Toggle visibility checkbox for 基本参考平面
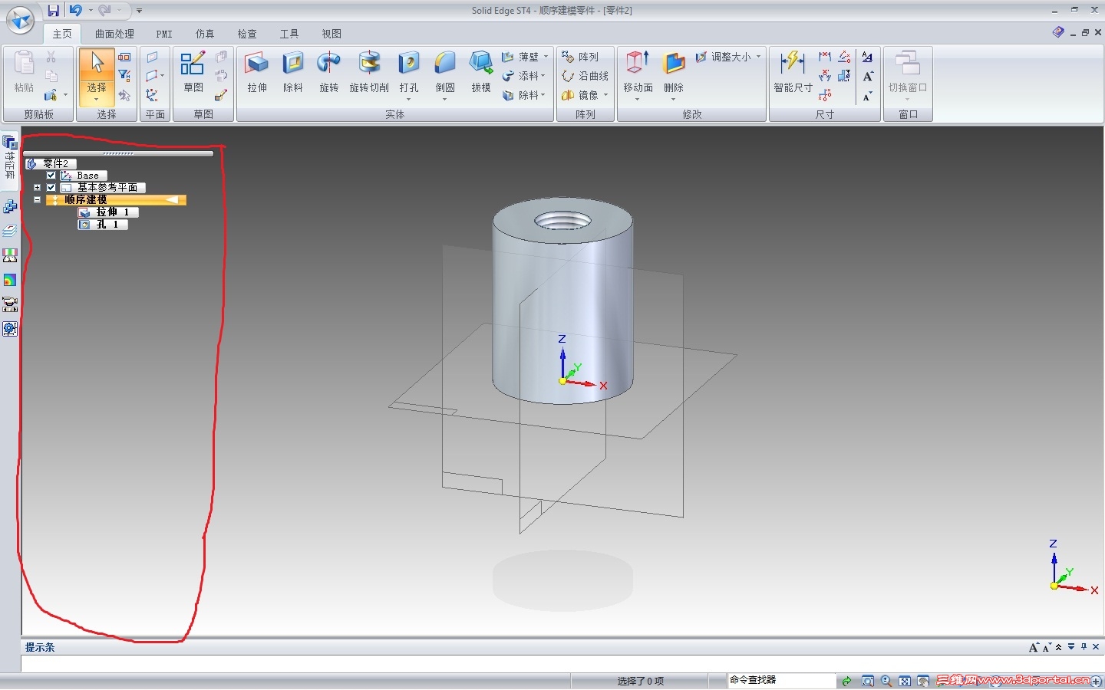Screen dimensions: 1105x690 (x=51, y=188)
